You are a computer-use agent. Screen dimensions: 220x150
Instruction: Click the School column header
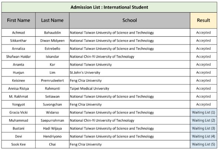pyautogui.click(x=130, y=20)
